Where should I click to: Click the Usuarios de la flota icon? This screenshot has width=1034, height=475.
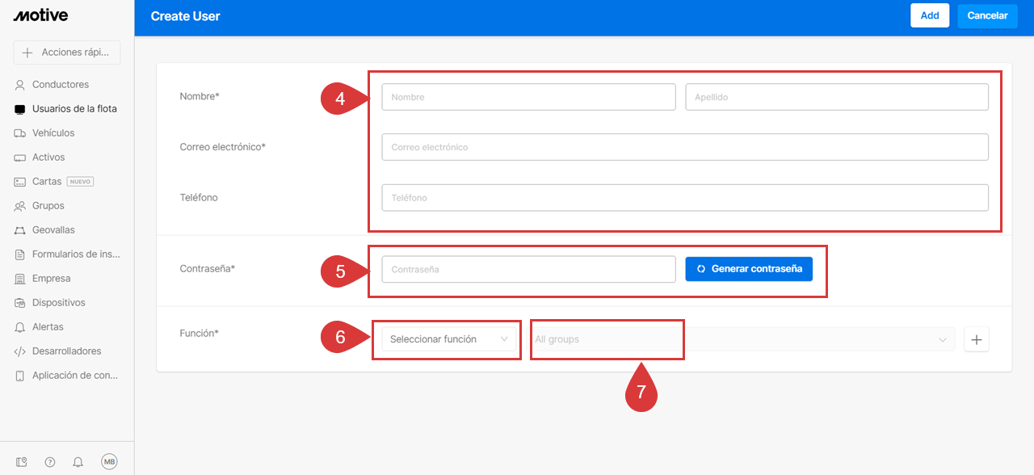coord(20,109)
